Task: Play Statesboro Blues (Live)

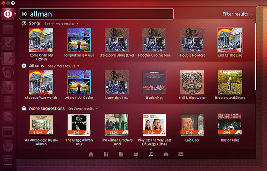Action: pyautogui.click(x=117, y=43)
